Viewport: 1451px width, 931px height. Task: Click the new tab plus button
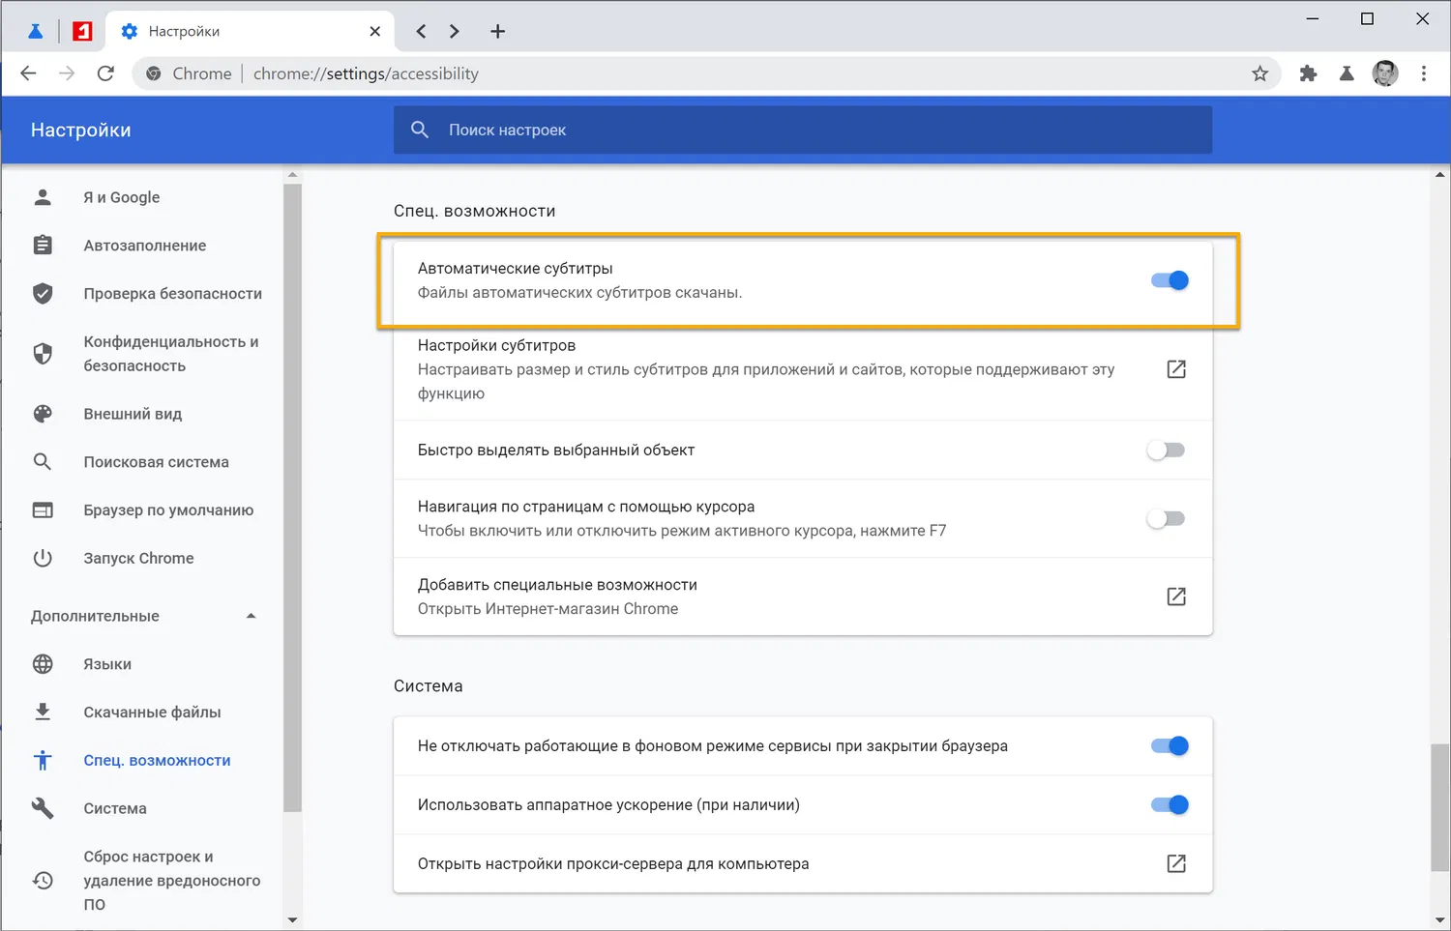point(497,32)
